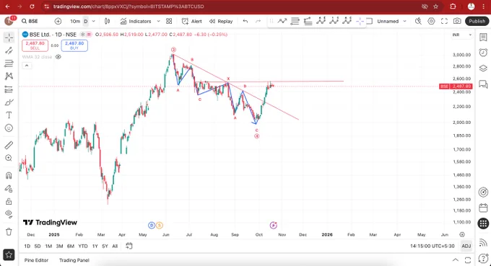Open the emoji and icons tool
The width and height of the screenshot is (491, 266).
coord(9,128)
